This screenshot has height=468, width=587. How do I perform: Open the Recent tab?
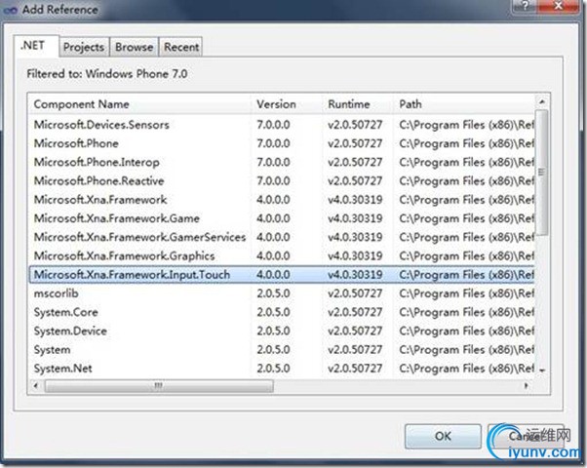click(x=181, y=47)
